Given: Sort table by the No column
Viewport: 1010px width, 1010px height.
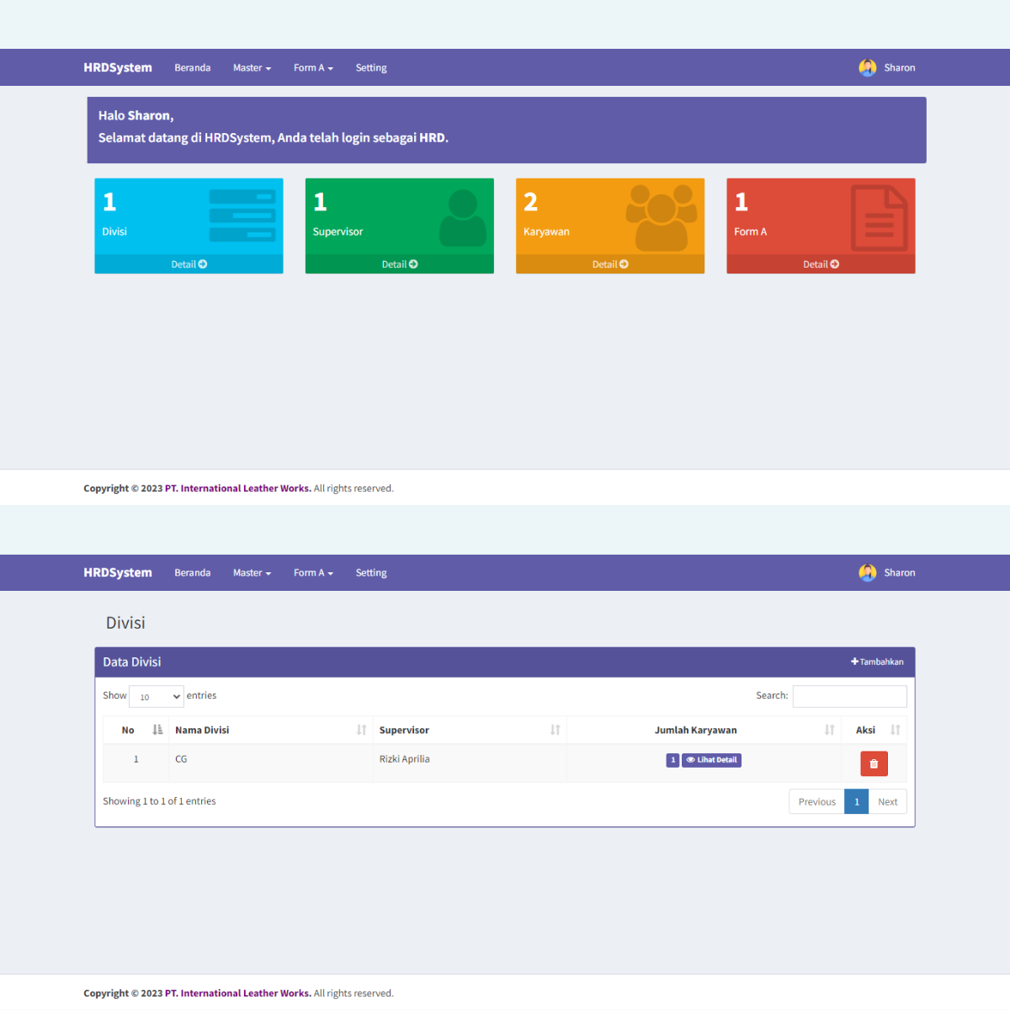Looking at the screenshot, I should pos(136,730).
